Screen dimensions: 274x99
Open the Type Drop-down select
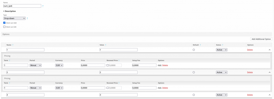(x=15, y=18)
